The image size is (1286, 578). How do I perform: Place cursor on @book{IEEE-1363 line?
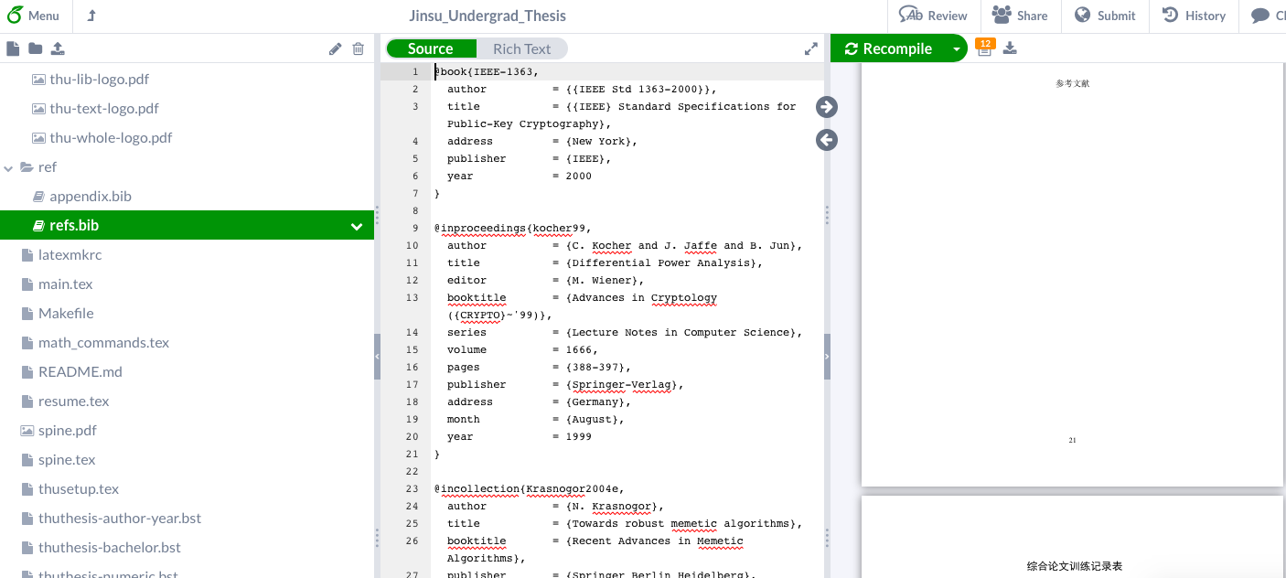(487, 71)
